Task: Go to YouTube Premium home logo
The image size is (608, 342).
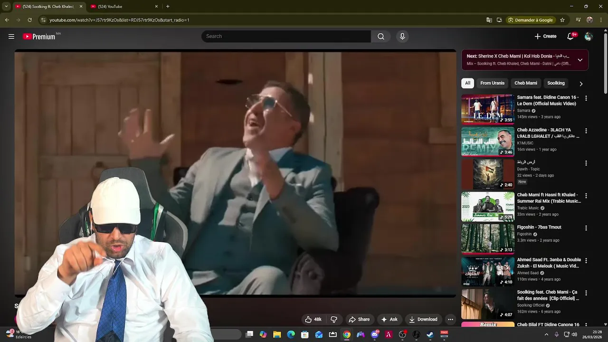Action: [x=39, y=37]
